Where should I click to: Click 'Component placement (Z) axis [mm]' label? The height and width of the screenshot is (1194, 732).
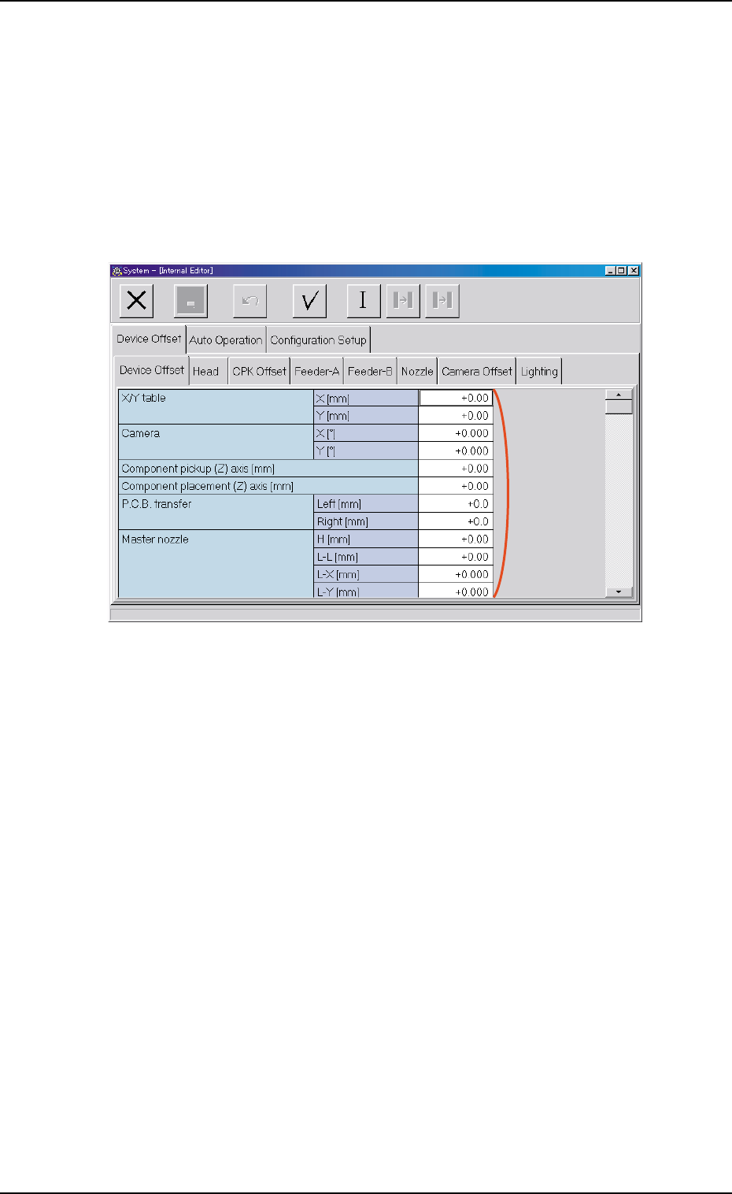[207, 487]
